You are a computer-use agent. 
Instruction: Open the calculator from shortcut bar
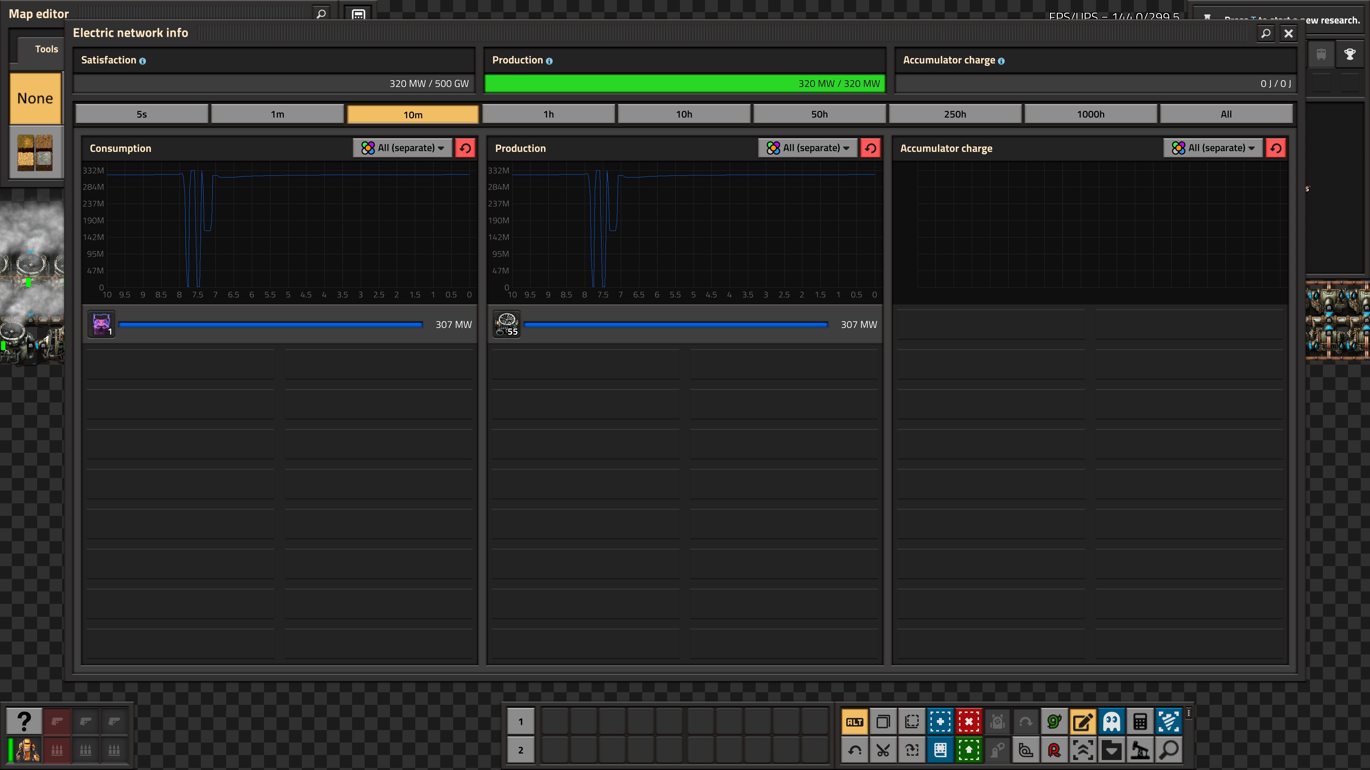(x=1140, y=722)
